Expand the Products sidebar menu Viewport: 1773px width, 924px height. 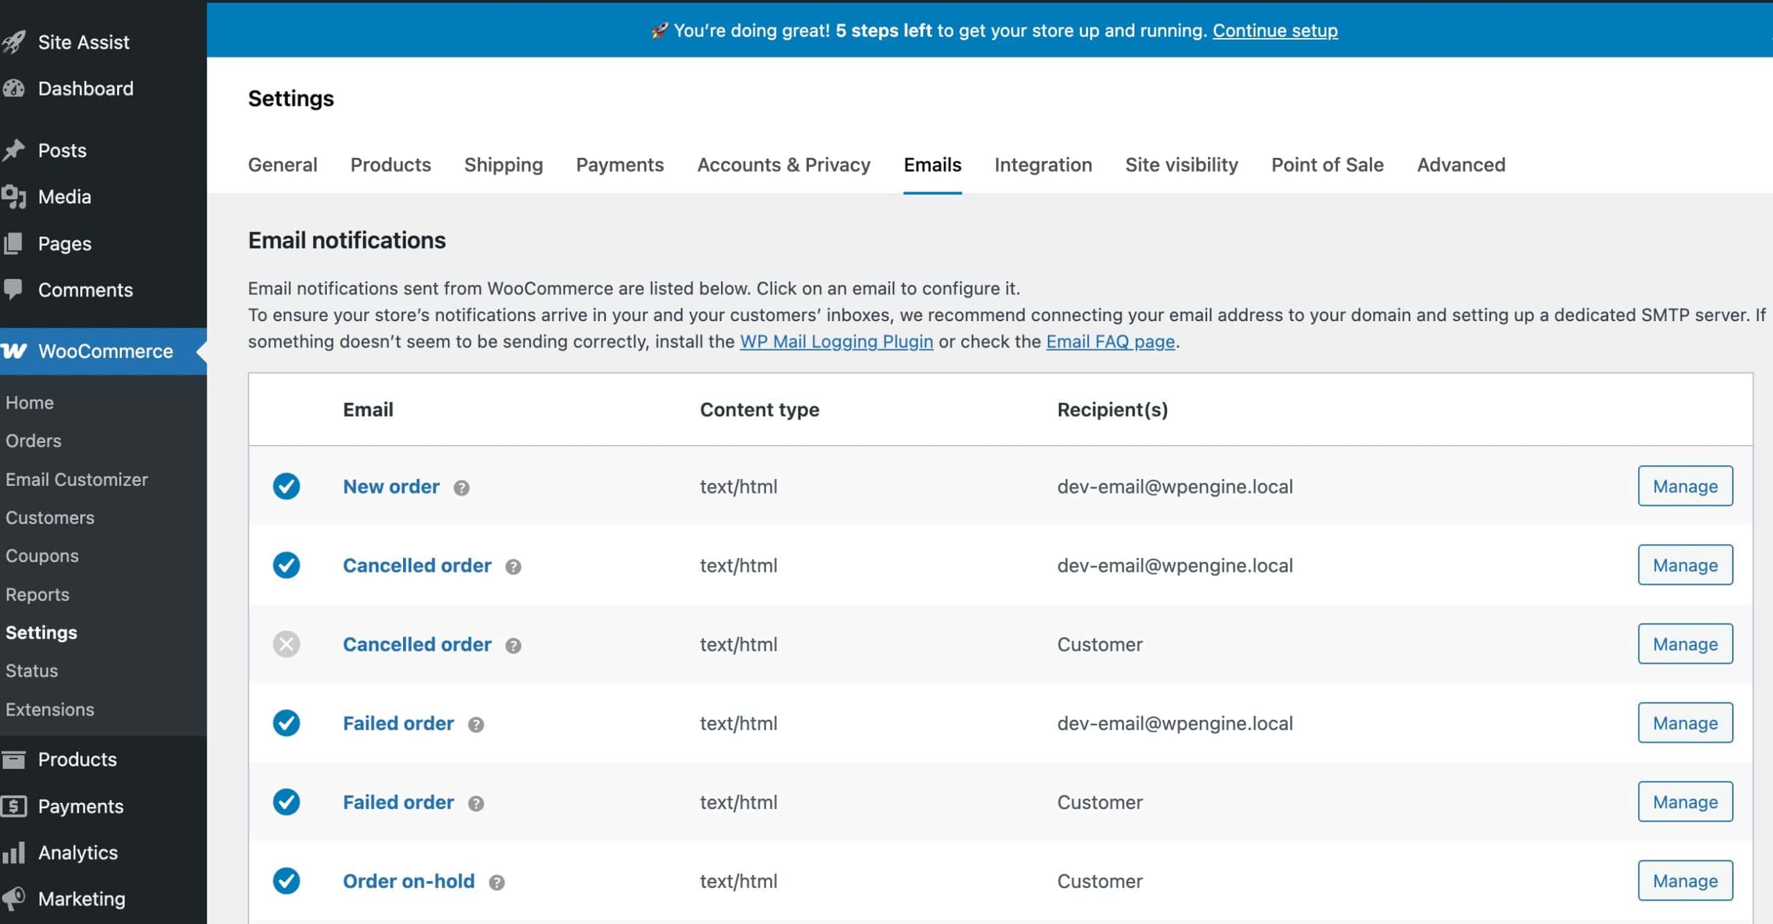click(78, 759)
